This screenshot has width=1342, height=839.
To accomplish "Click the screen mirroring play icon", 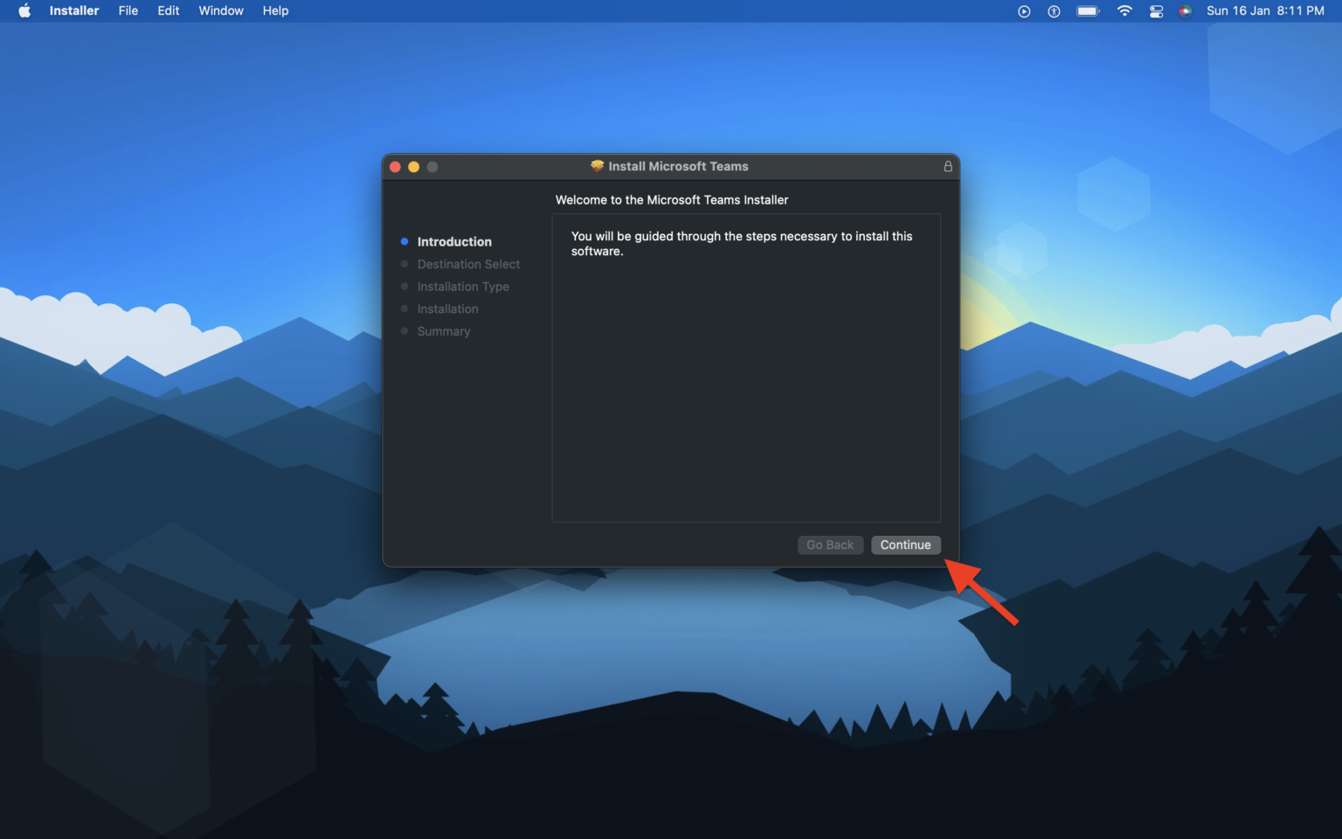I will point(1022,10).
